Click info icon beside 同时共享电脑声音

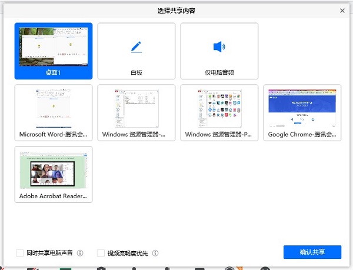(80, 254)
